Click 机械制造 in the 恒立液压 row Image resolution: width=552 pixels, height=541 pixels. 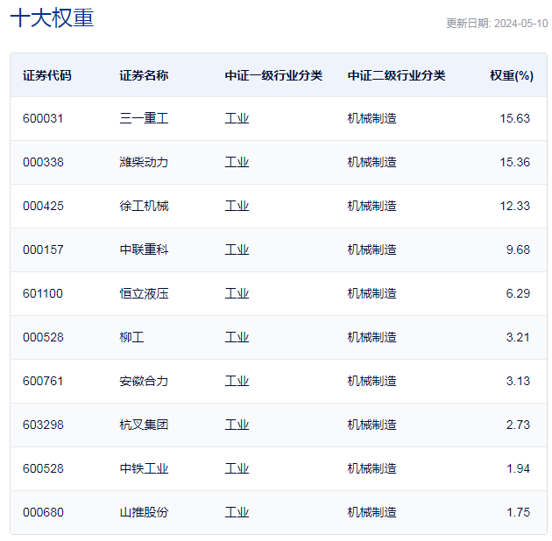[372, 294]
